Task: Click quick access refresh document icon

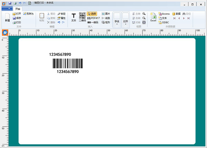Action: coord(30,3)
